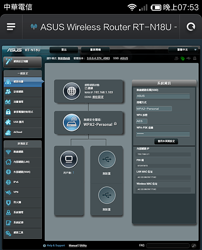Viewport: 202px width, 250px height.
Task: Click the Help & Support link
Action: coord(56,245)
